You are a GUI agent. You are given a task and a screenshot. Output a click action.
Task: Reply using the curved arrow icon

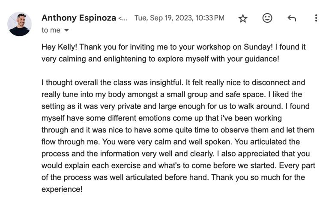pos(292,18)
